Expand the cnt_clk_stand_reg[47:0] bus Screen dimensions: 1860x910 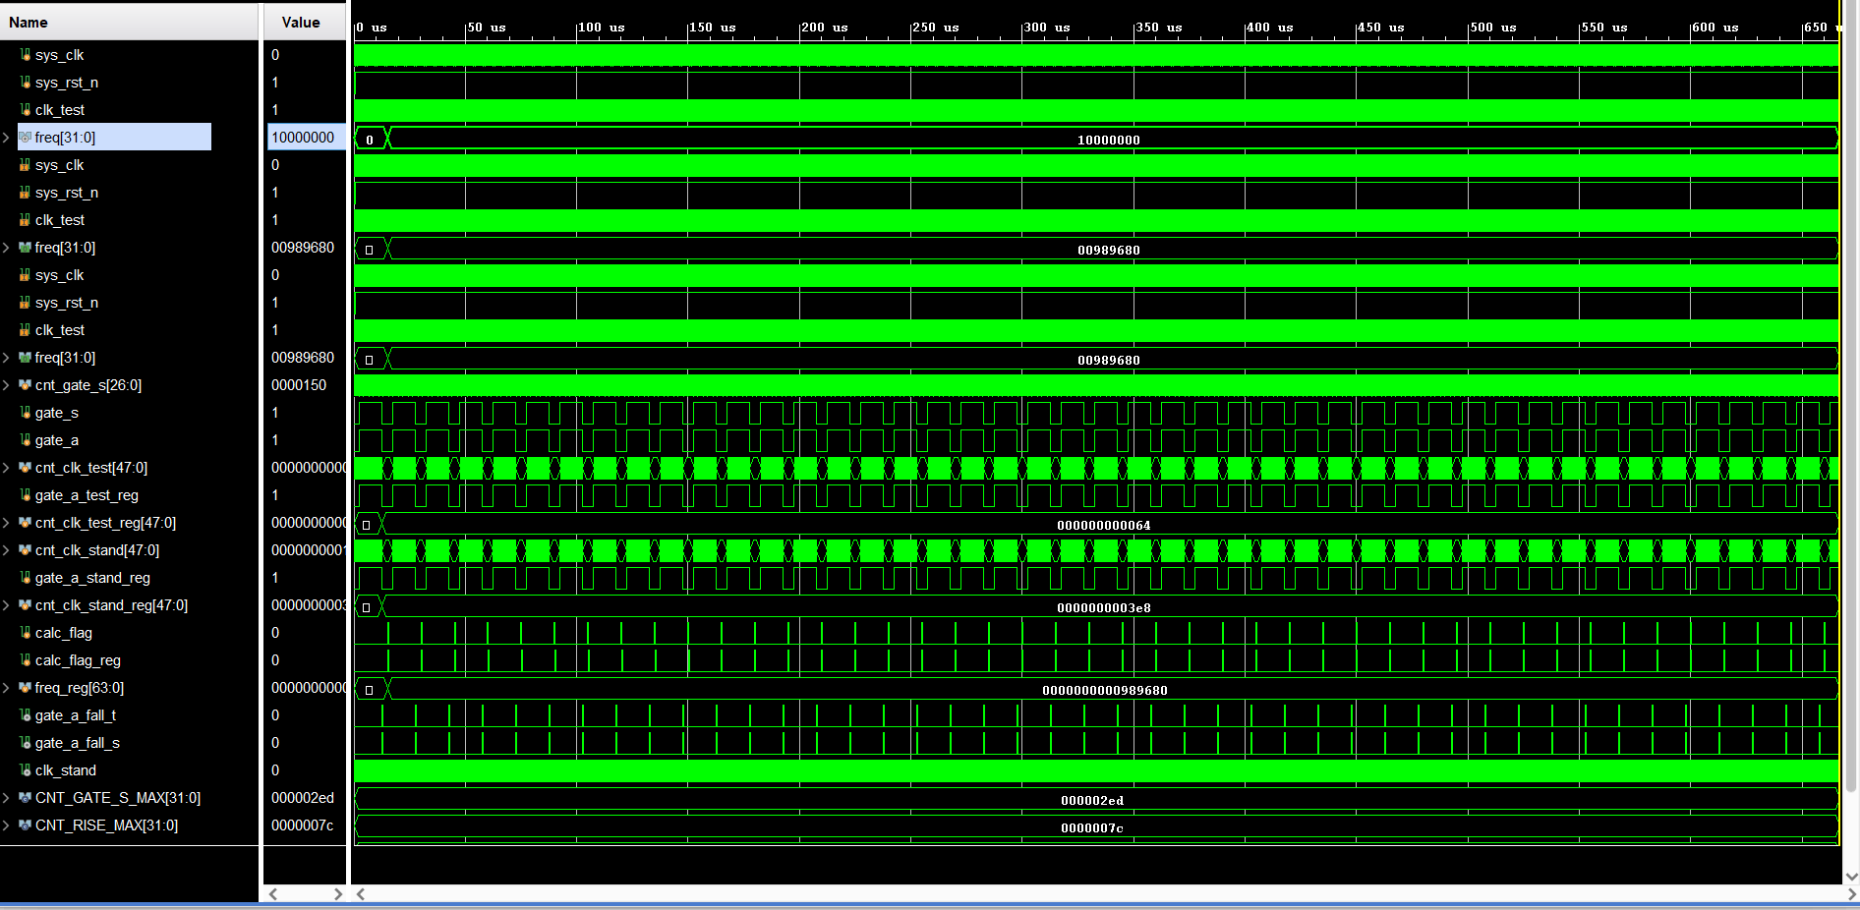tap(7, 605)
